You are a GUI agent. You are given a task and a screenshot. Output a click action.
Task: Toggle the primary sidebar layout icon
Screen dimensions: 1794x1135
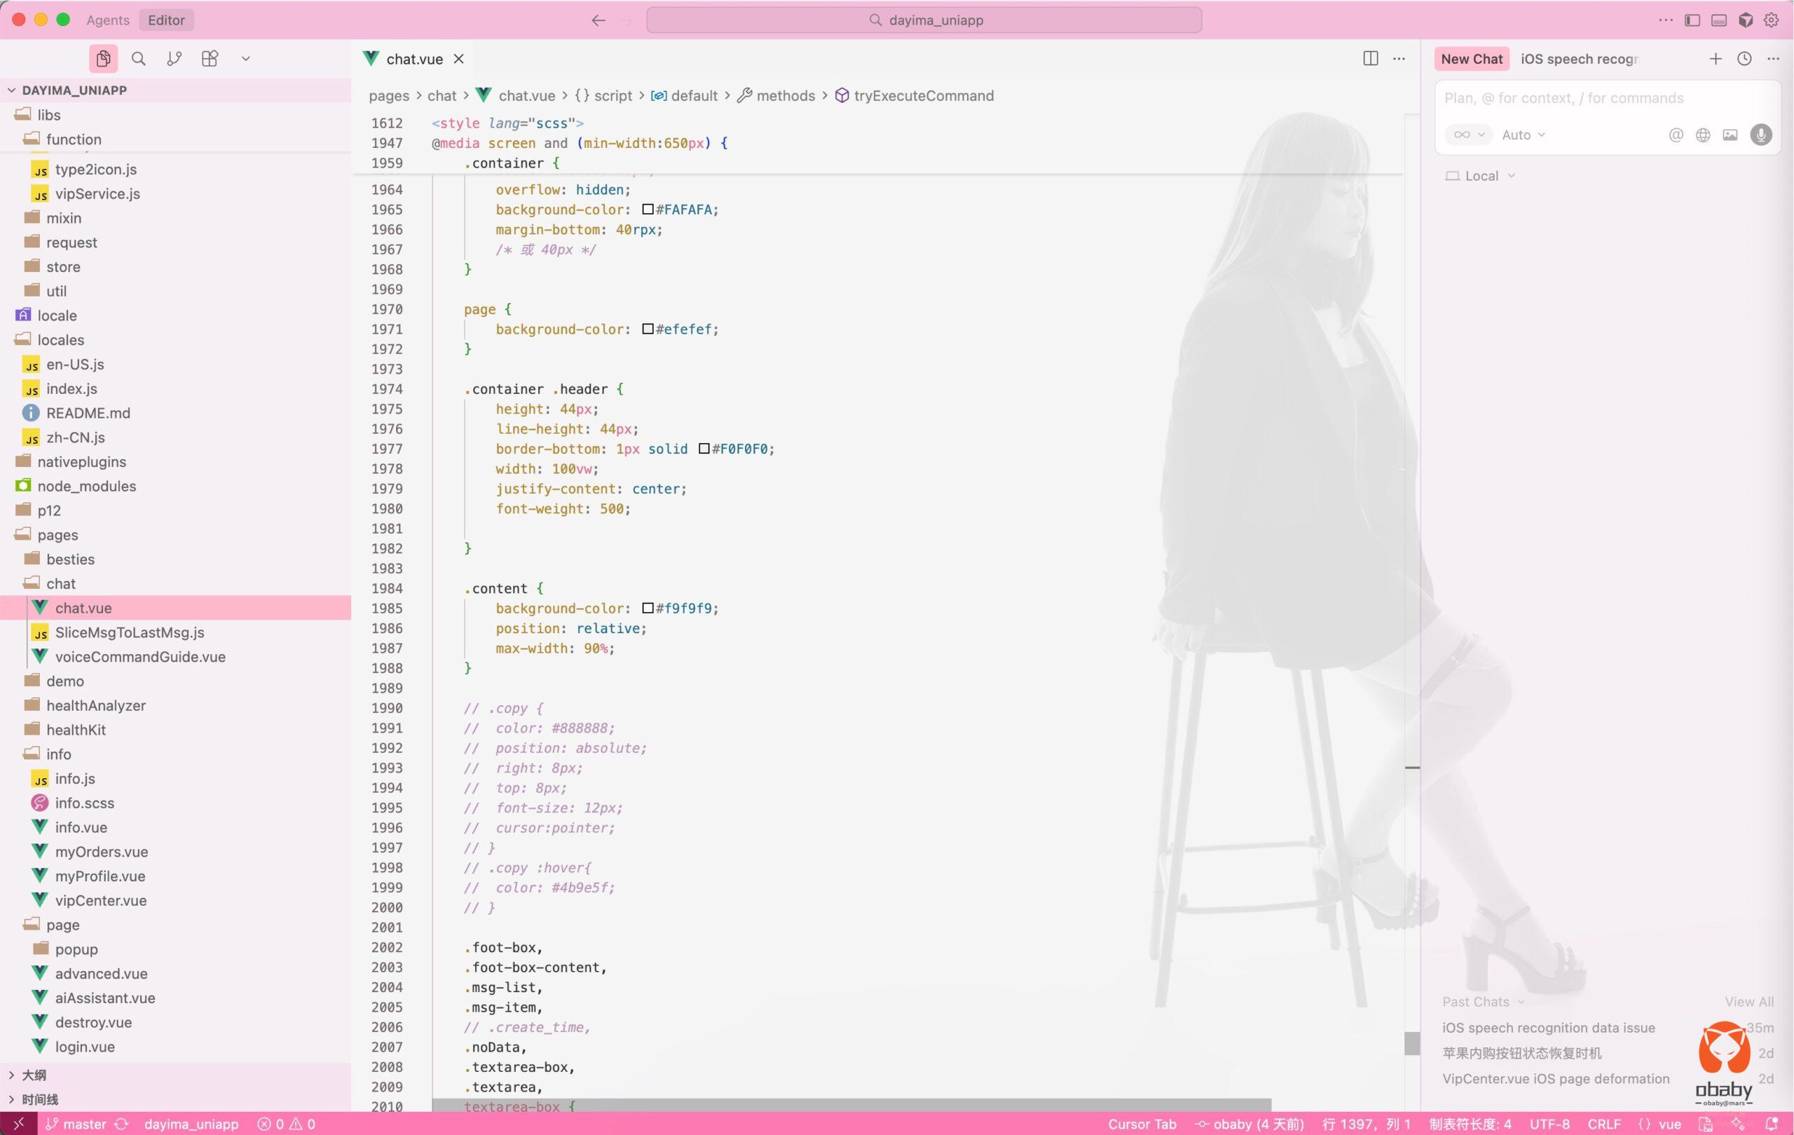[x=1692, y=20]
